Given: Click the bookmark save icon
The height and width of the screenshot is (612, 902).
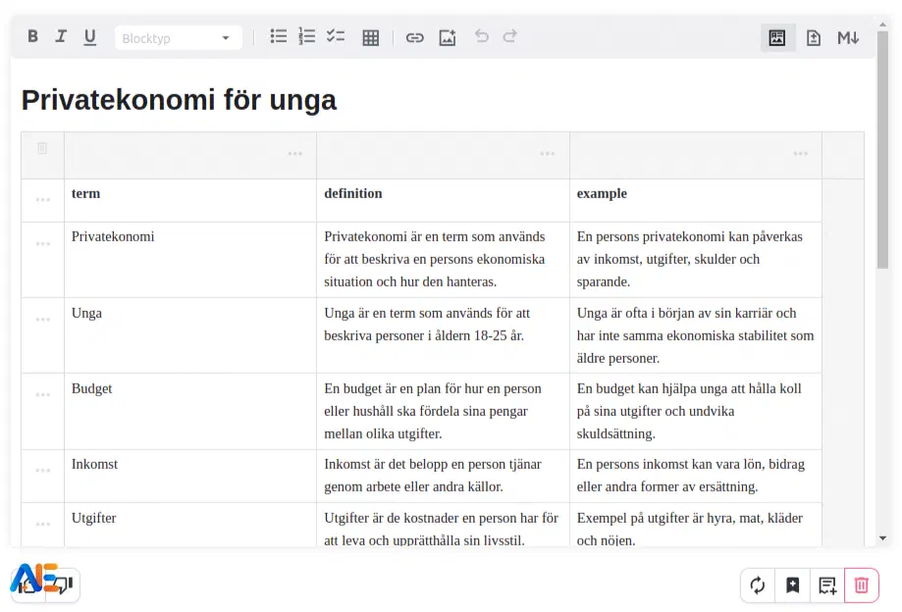Looking at the screenshot, I should coord(792,586).
